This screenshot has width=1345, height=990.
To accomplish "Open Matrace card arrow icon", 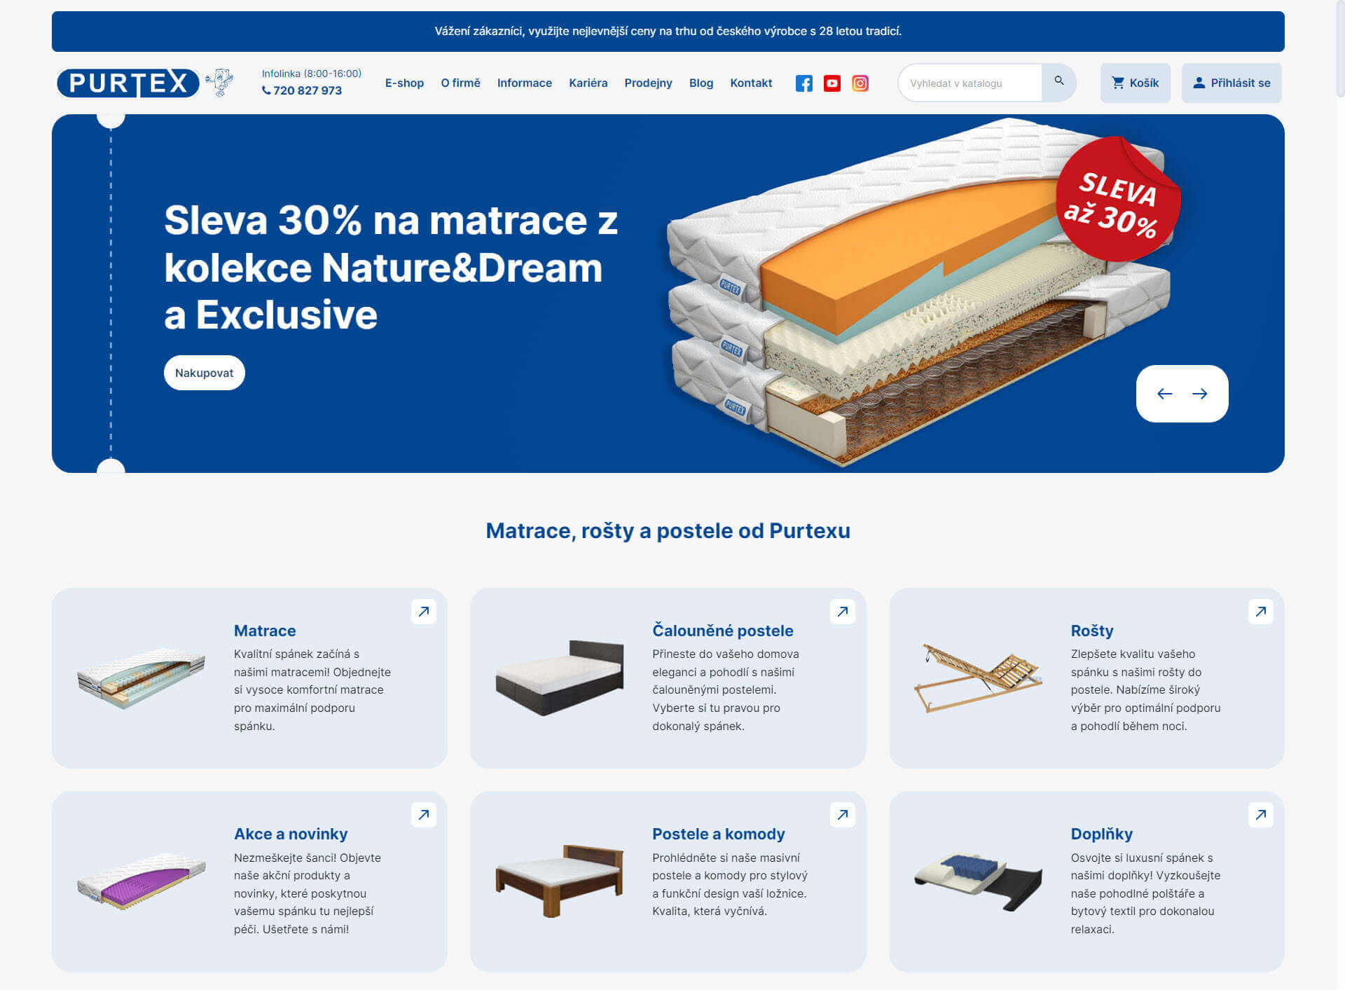I will (423, 612).
